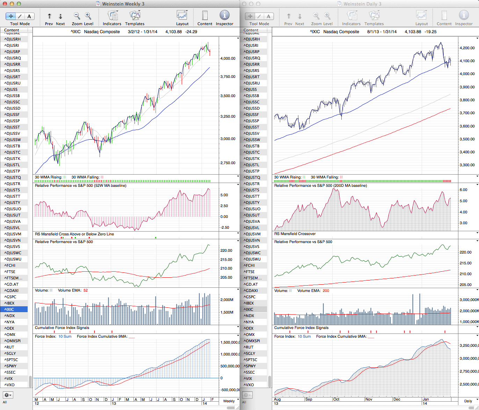479x410 pixels.
Task: Click Prev arrow in Weinstein Weekly window
Action: click(49, 16)
